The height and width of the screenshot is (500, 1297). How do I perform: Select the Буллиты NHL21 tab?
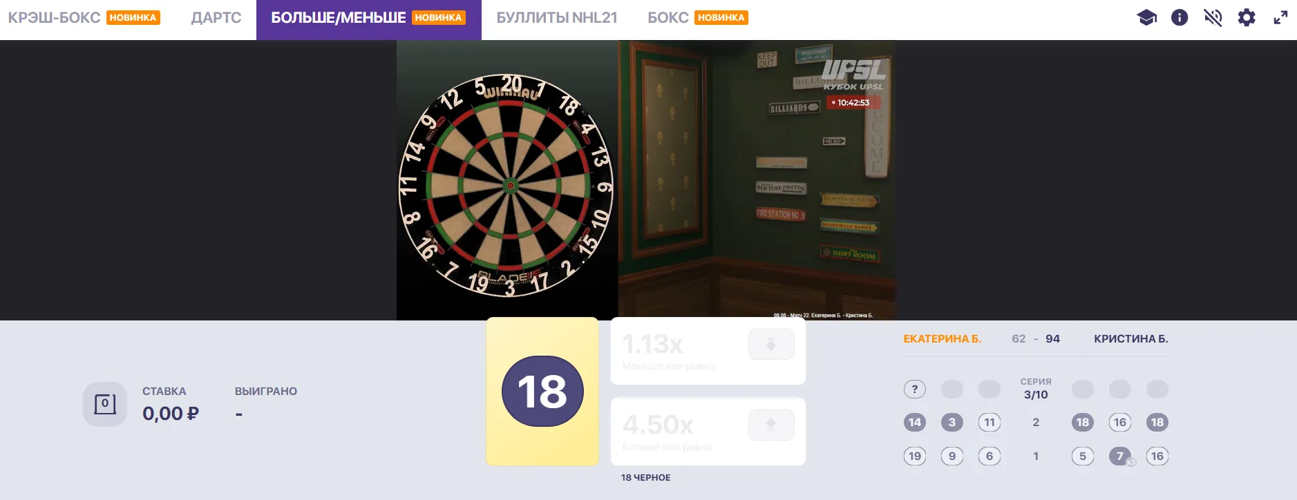click(x=557, y=18)
